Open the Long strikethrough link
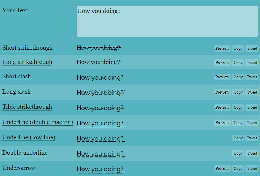 point(27,62)
